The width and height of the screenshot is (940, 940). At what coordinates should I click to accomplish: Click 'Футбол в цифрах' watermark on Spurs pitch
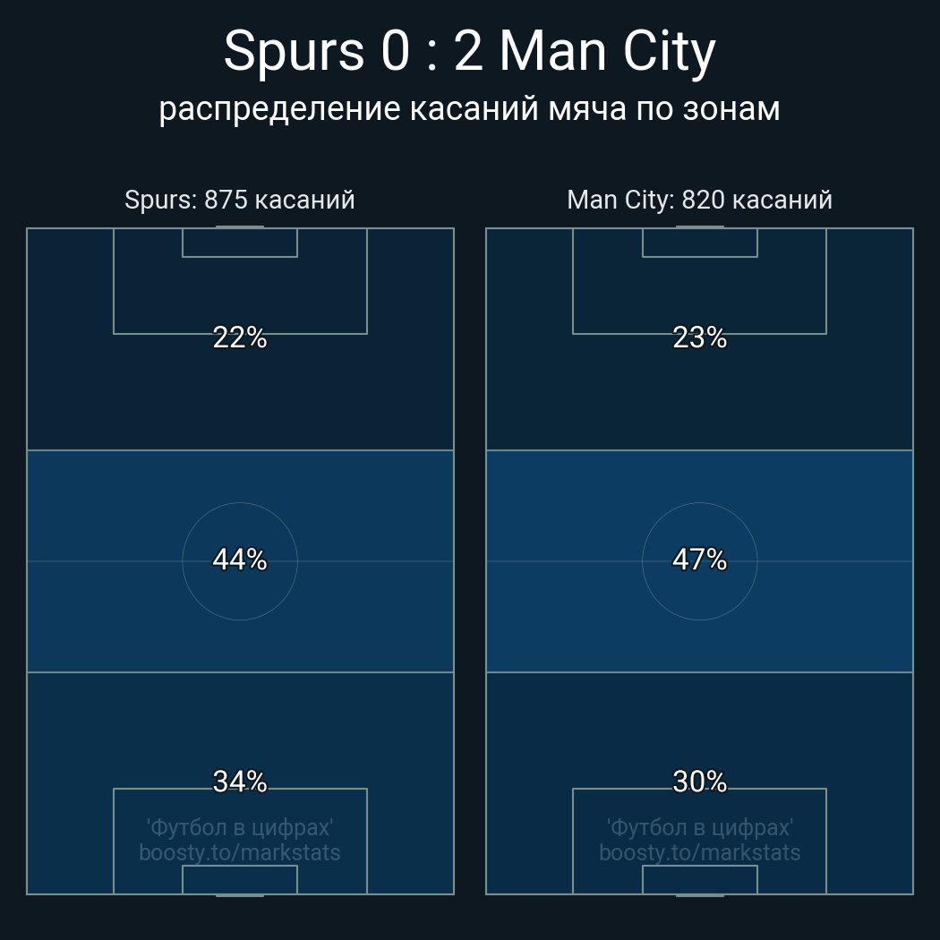[240, 827]
